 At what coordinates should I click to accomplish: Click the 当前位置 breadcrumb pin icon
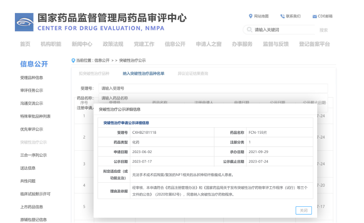coord(73,60)
